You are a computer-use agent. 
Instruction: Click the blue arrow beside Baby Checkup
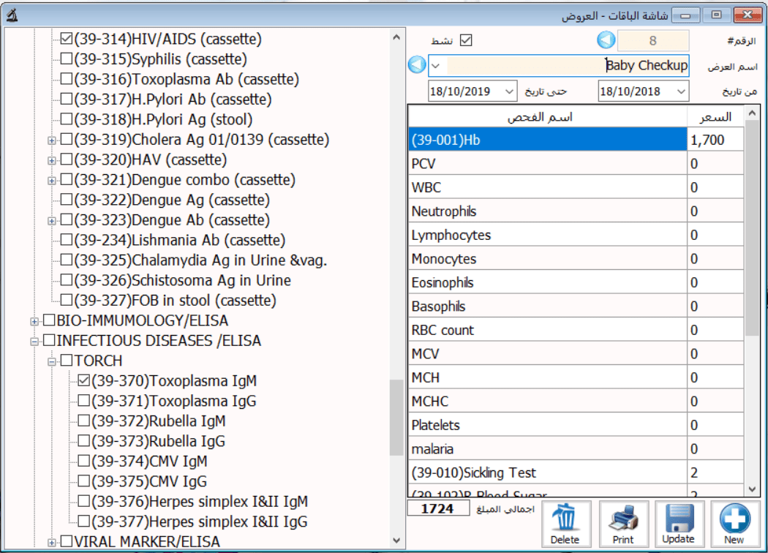tap(416, 65)
